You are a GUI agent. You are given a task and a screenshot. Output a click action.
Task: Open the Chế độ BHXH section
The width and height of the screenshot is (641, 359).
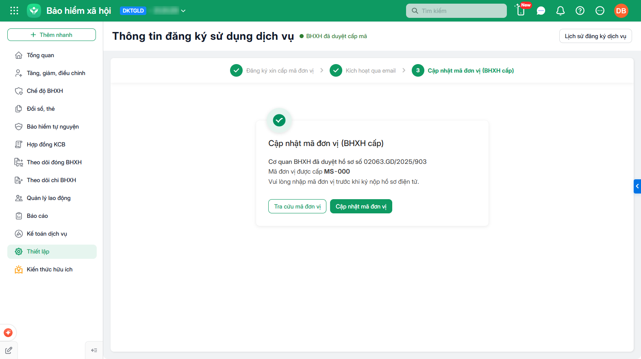coord(52,91)
